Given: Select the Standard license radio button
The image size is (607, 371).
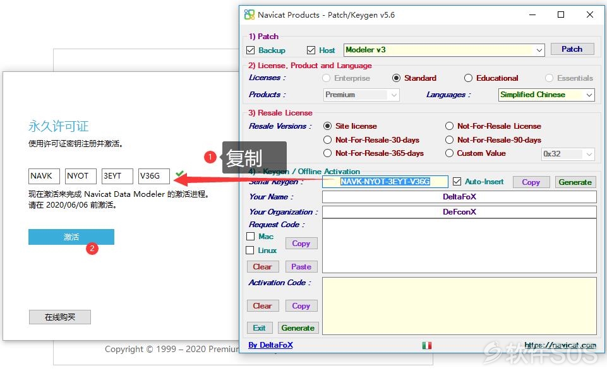Looking at the screenshot, I should click(396, 78).
